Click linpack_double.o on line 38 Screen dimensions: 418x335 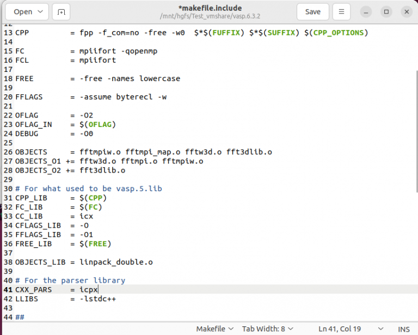[x=116, y=262]
